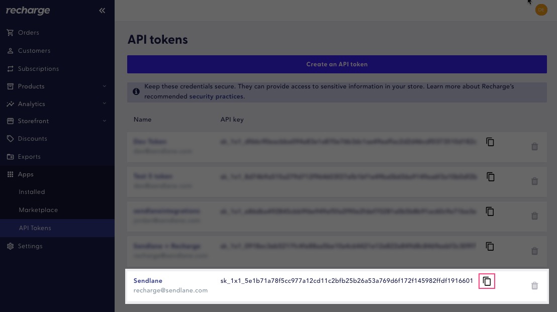Click the Orders cart icon
Viewport: 557px width, 312px height.
pos(10,33)
